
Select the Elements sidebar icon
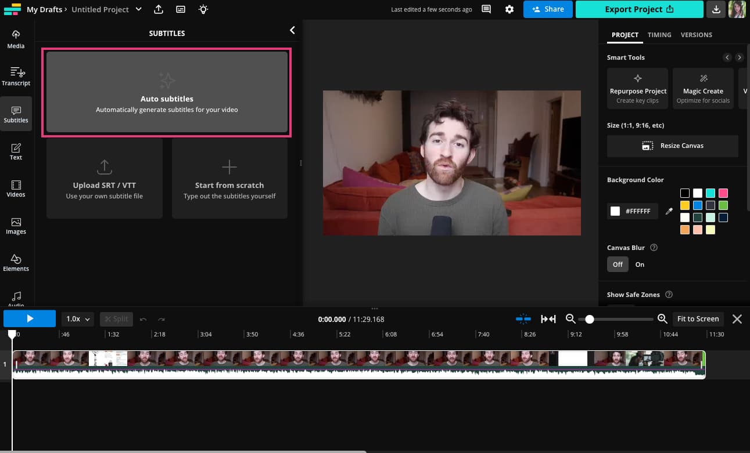pyautogui.click(x=16, y=262)
